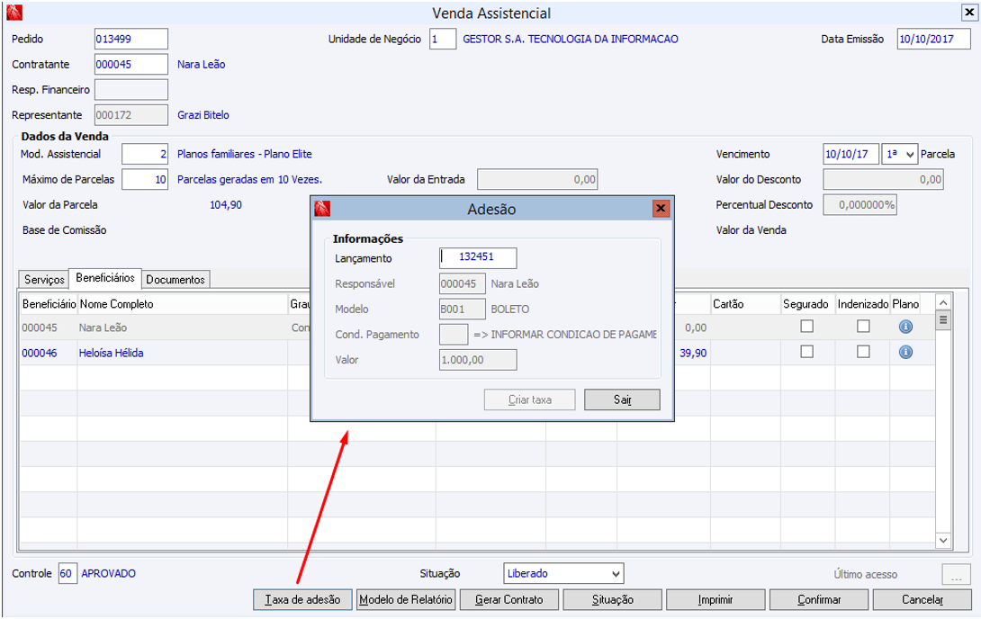Screen dimensions: 981x619
Task: Click the Taxa de adesão button
Action: 302,599
